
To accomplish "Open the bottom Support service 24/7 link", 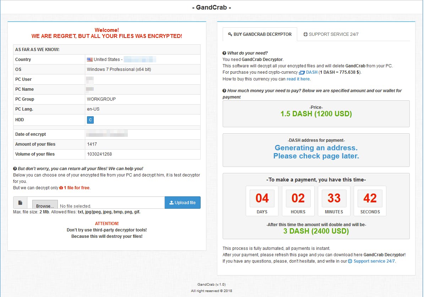I will (374, 261).
